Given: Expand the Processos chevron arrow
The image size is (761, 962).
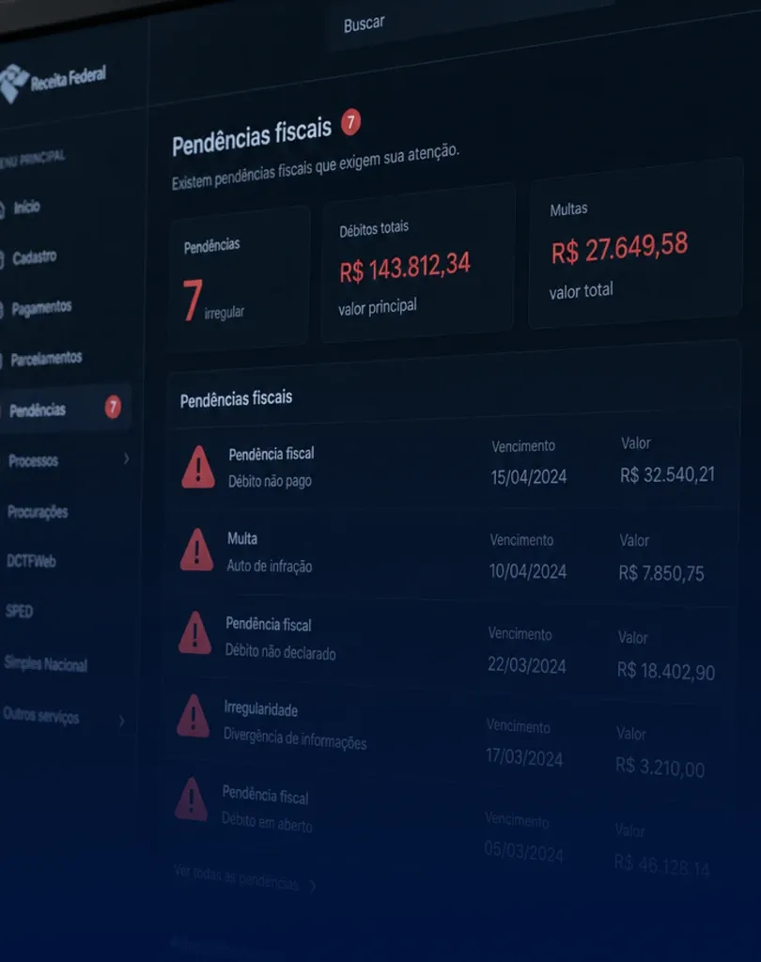Looking at the screenshot, I should point(126,458).
